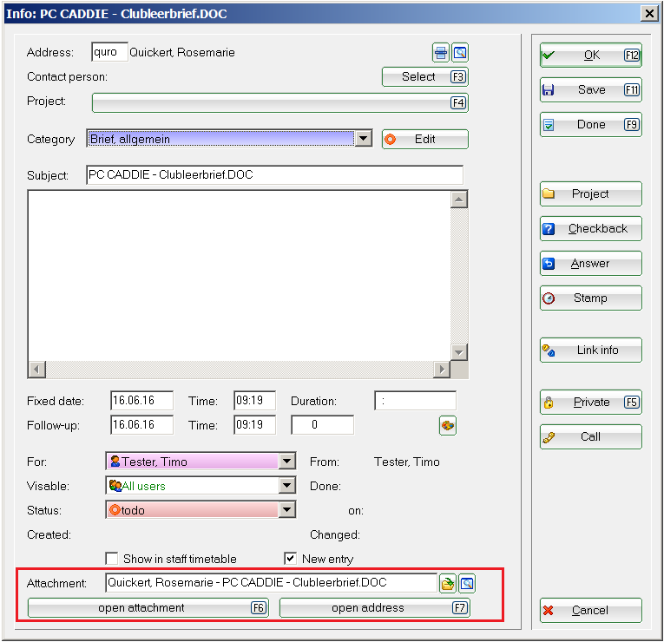Click the Call phone button

click(590, 437)
